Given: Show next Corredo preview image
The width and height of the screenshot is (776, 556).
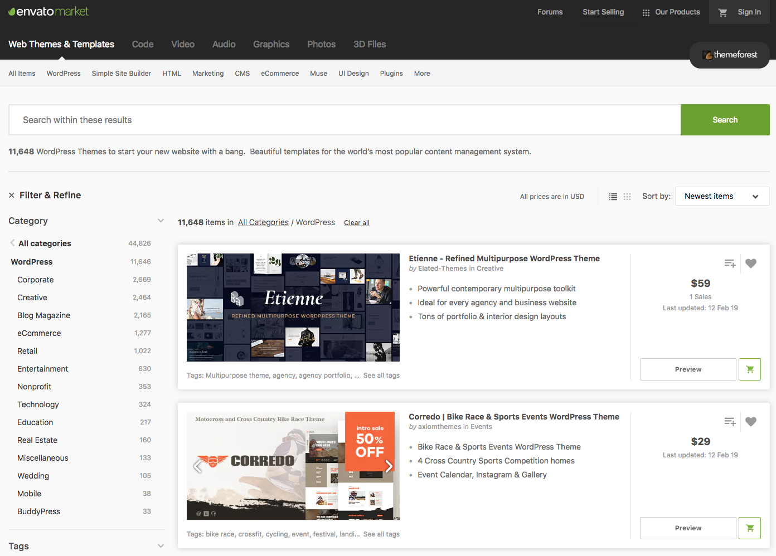Looking at the screenshot, I should coord(389,466).
